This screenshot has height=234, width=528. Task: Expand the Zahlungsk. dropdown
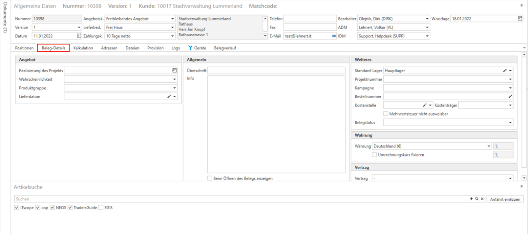(172, 36)
